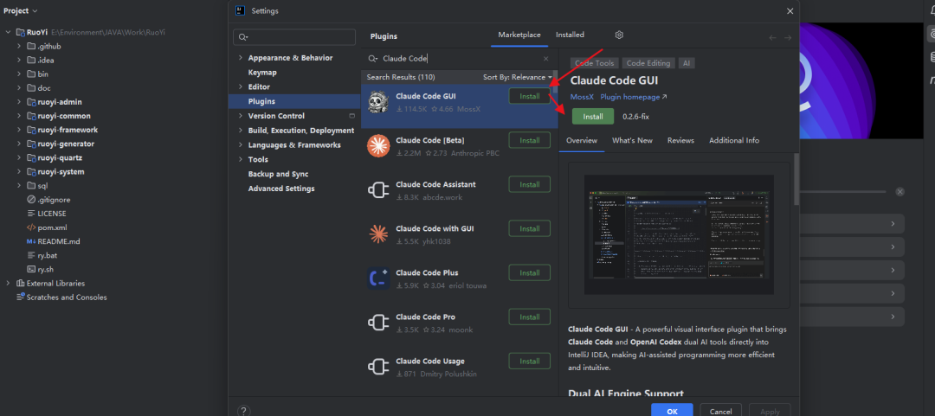
Task: Expand Appearance & Behavior settings group
Action: pyautogui.click(x=241, y=58)
